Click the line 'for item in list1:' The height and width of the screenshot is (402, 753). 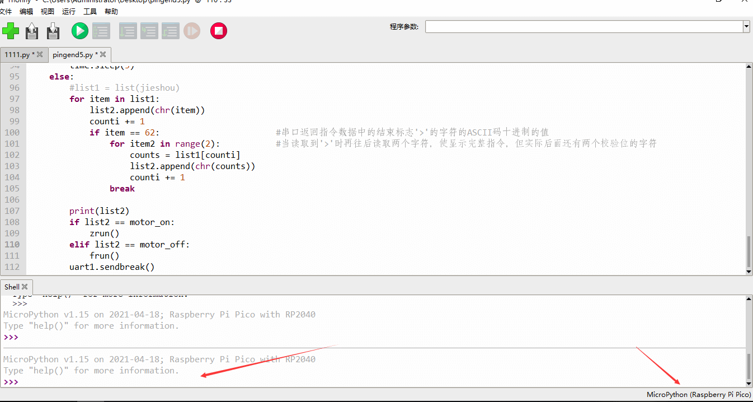click(114, 99)
